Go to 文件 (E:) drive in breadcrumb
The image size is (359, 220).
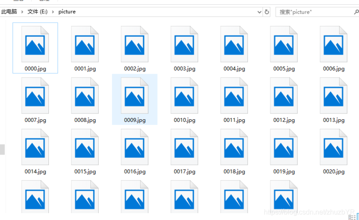click(37, 12)
